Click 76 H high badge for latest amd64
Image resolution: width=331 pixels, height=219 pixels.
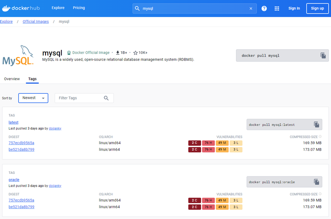[x=208, y=143]
